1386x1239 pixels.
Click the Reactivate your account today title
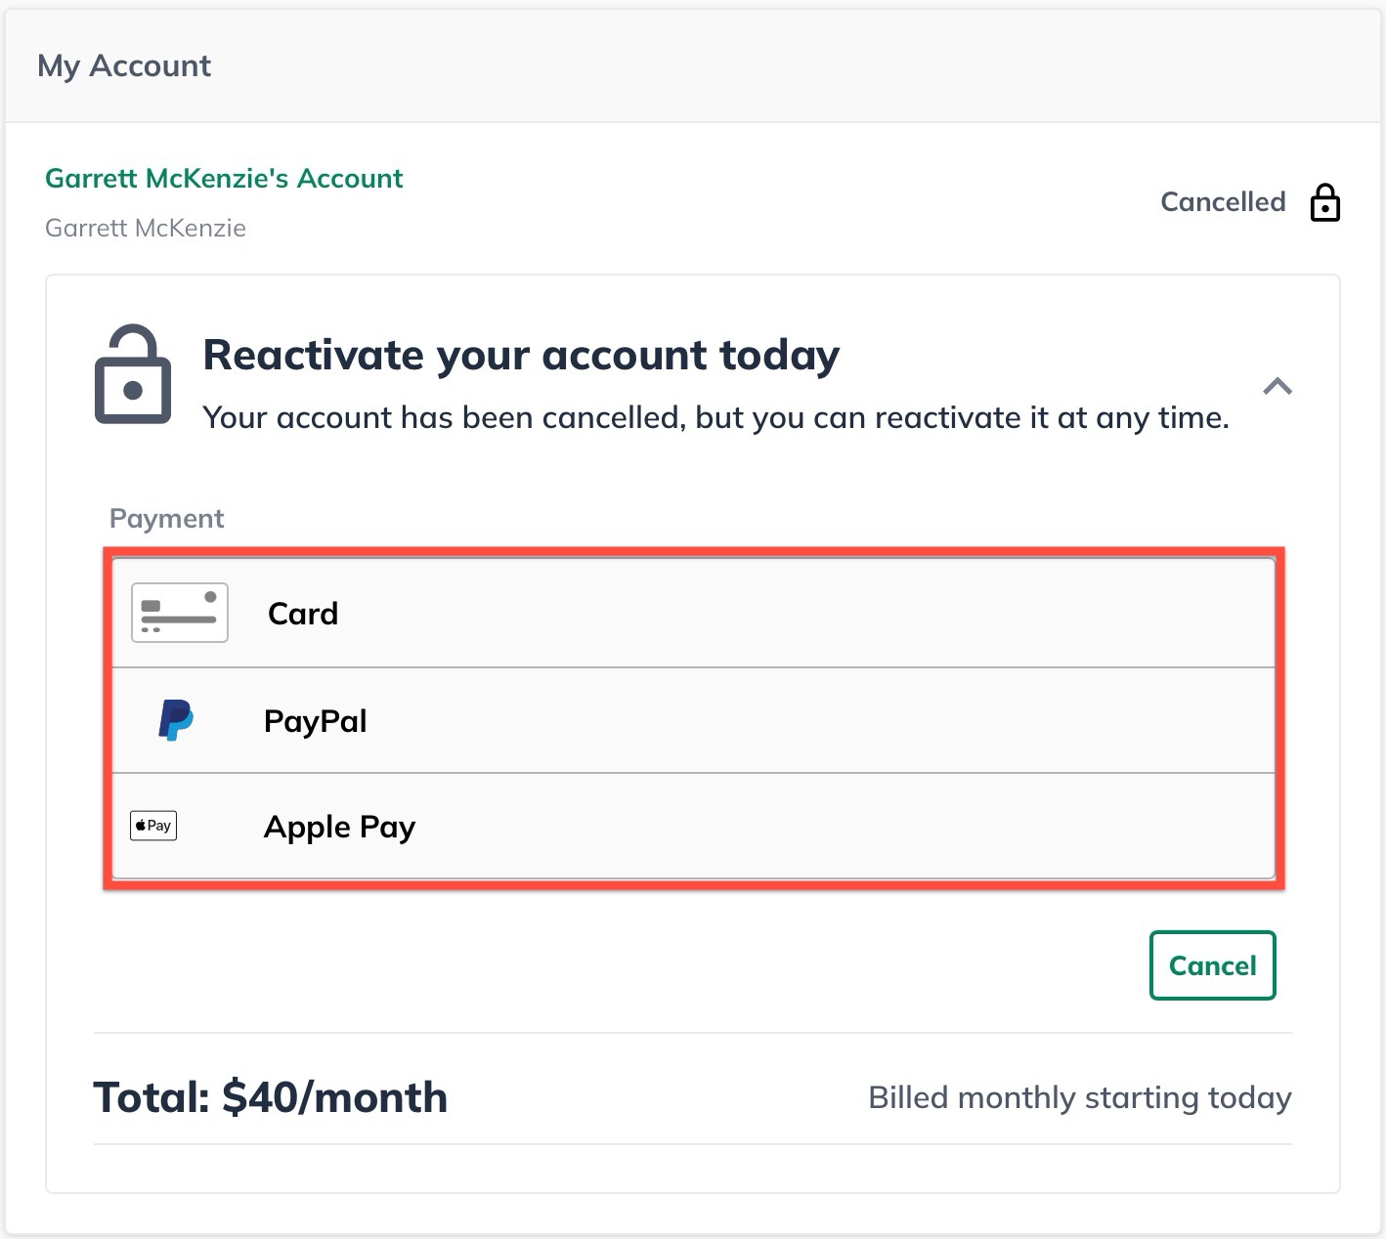520,355
